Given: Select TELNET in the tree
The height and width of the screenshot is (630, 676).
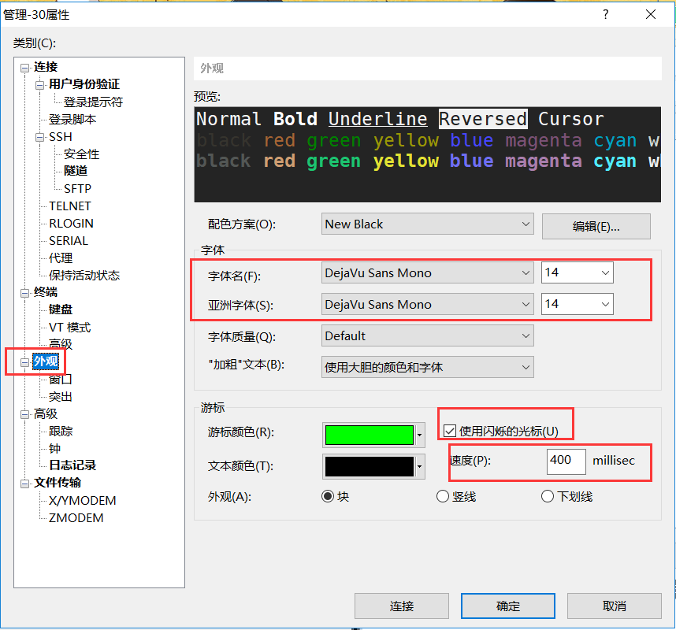Looking at the screenshot, I should (x=70, y=206).
